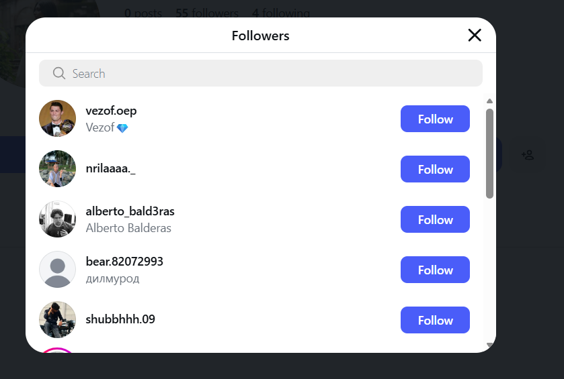This screenshot has width=564, height=379.
Task: Follow nrilaaaa._
Action: (435, 170)
